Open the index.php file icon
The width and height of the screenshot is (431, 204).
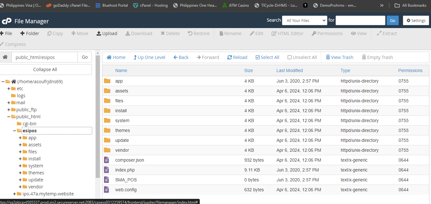pyautogui.click(x=107, y=170)
